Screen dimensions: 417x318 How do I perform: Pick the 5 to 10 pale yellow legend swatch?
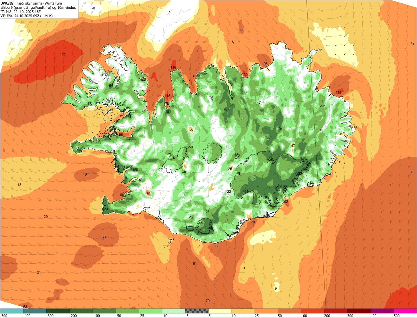coord(220,311)
